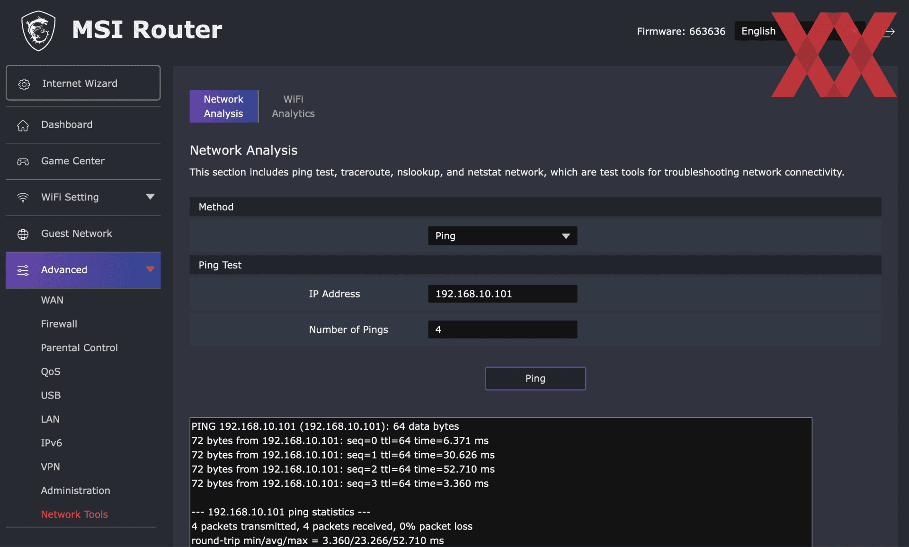Expand the WiFi Setting submenu arrow
This screenshot has height=547, width=909.
[150, 197]
